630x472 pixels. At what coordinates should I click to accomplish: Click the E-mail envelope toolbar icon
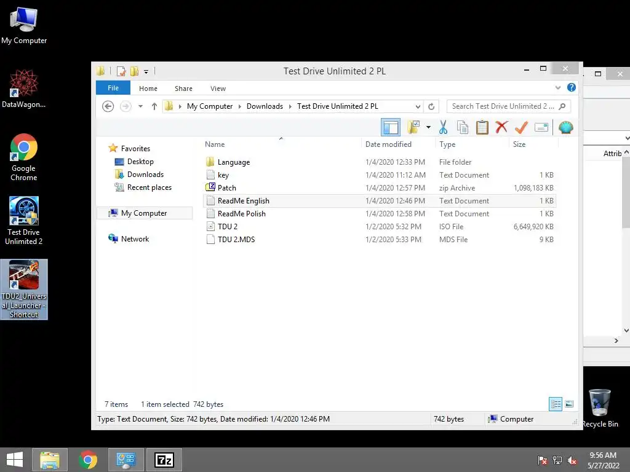click(x=541, y=128)
